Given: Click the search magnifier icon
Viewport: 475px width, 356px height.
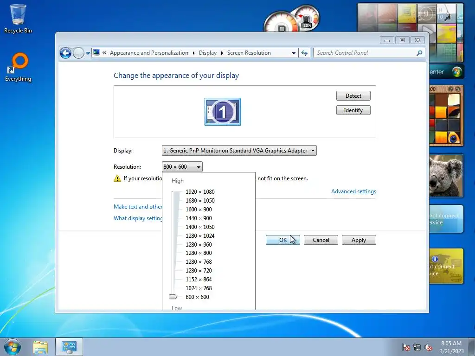Looking at the screenshot, I should (419, 53).
